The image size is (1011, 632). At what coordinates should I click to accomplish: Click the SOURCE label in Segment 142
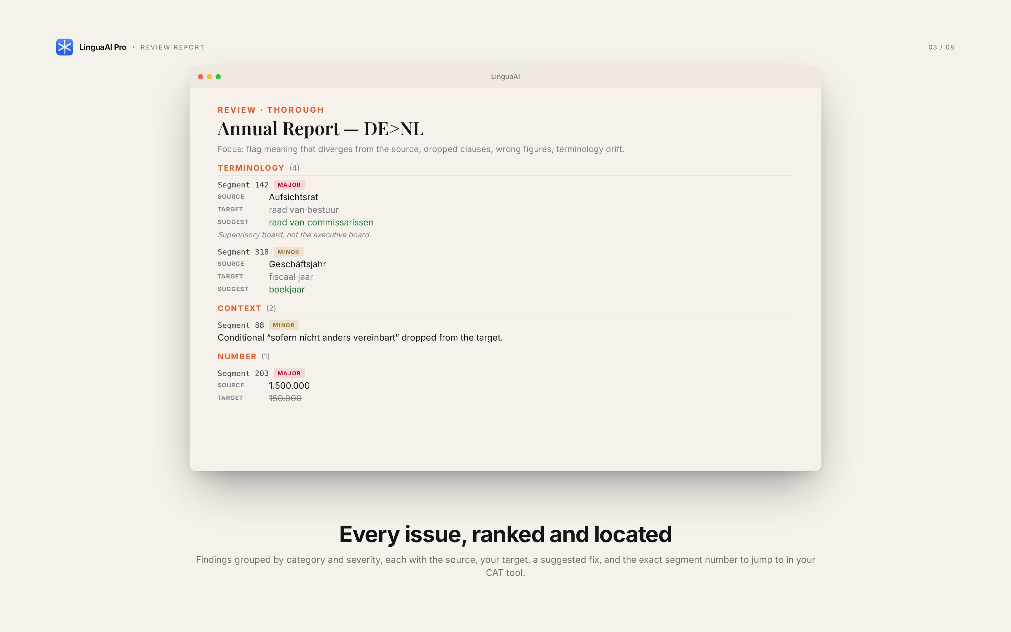click(231, 197)
